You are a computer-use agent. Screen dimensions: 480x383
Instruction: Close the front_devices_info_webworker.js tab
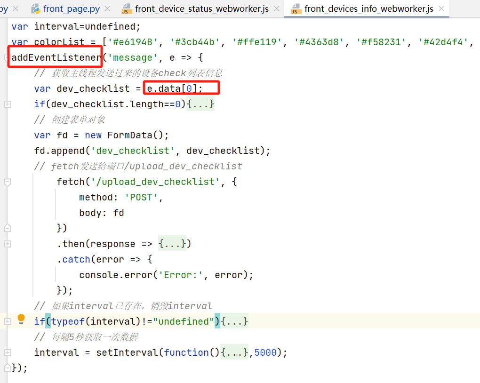pos(441,9)
